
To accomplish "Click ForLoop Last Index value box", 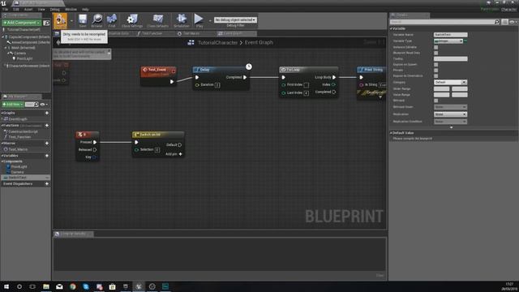I will [x=307, y=93].
